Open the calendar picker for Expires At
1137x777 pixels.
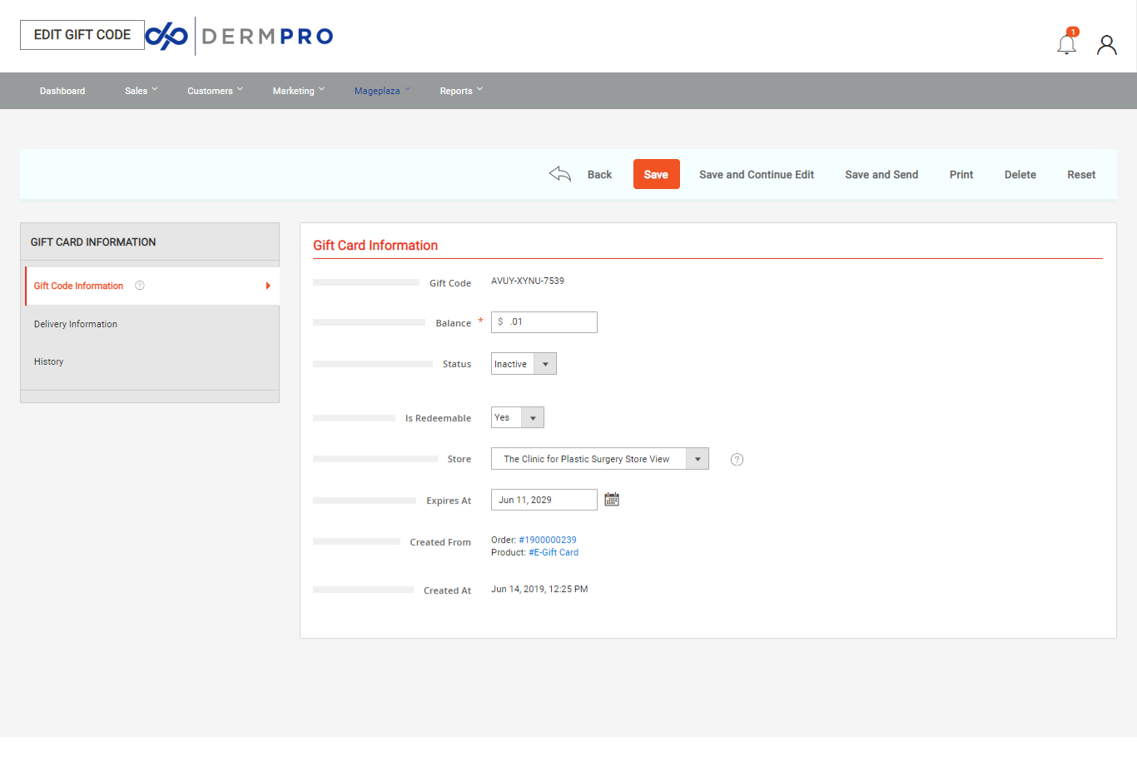(612, 498)
